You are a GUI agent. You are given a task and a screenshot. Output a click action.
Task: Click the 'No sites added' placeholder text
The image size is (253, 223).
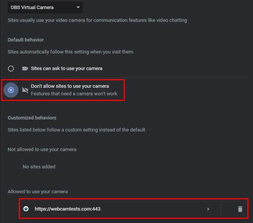pos(39,166)
